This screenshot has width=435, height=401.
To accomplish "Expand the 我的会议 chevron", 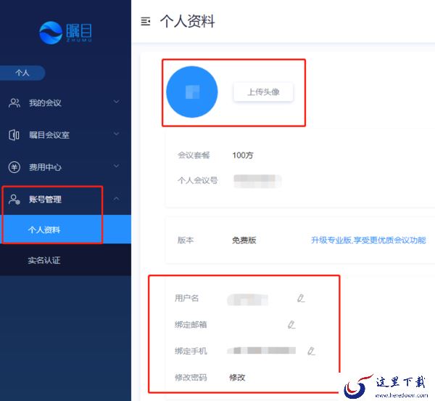I will (117, 102).
